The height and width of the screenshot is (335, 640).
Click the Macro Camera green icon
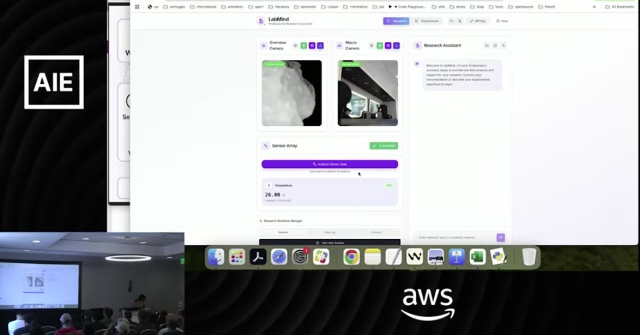coord(379,46)
